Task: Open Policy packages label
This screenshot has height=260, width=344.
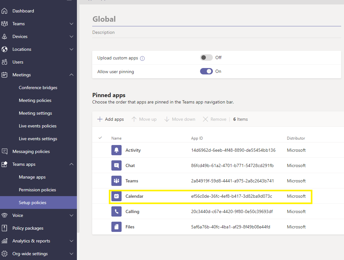Action: click(x=28, y=228)
